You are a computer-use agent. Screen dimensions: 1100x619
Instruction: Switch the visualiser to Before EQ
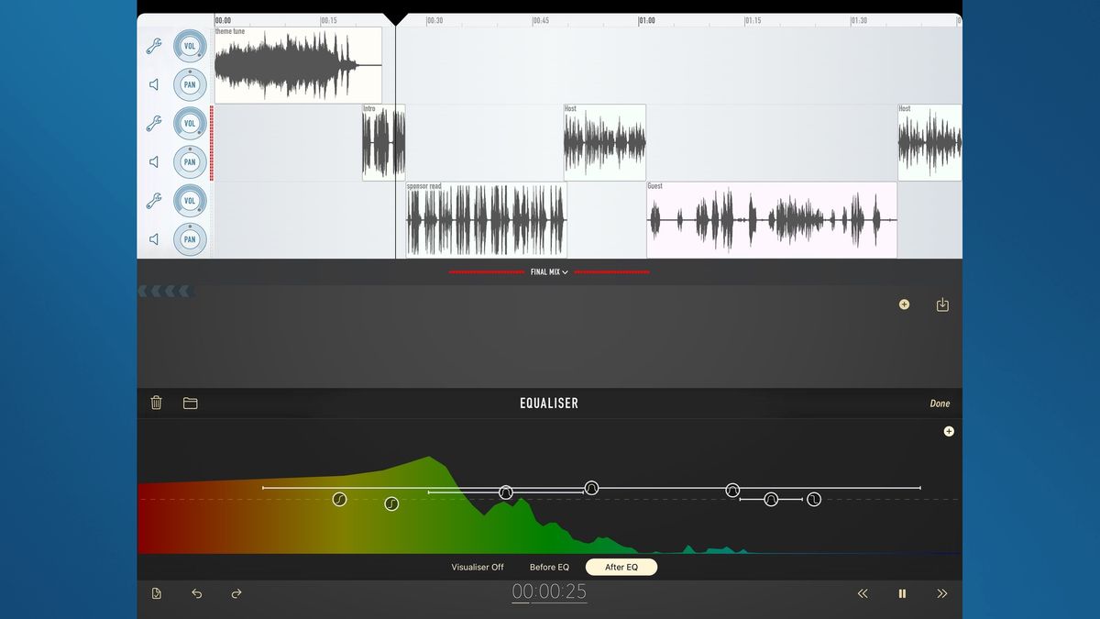pyautogui.click(x=549, y=567)
